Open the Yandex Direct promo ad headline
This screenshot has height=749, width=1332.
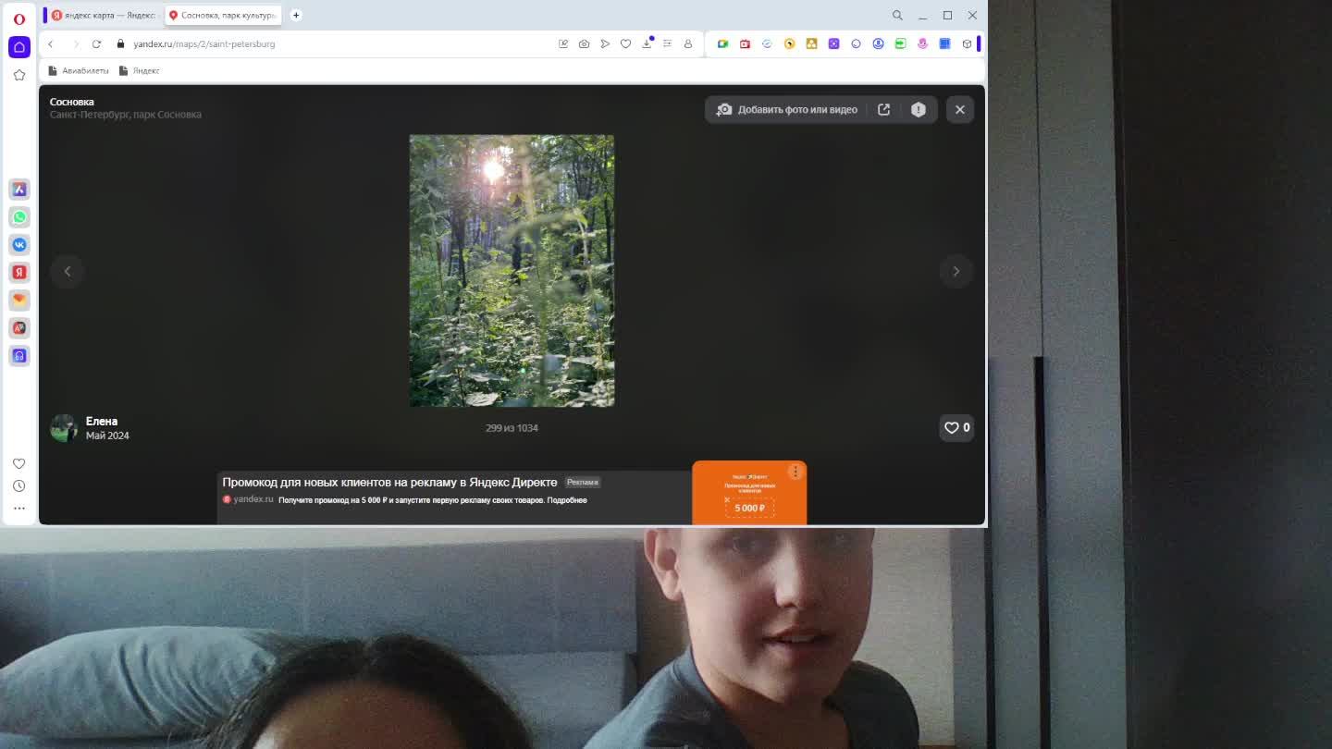pos(389,482)
